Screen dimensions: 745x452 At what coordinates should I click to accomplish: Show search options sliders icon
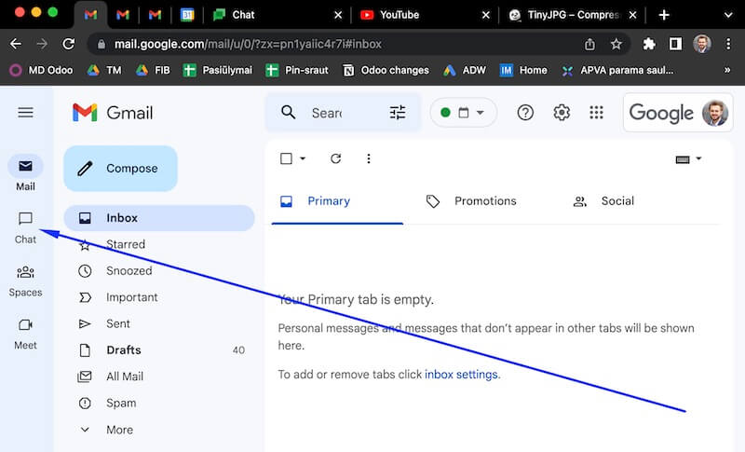click(x=398, y=113)
